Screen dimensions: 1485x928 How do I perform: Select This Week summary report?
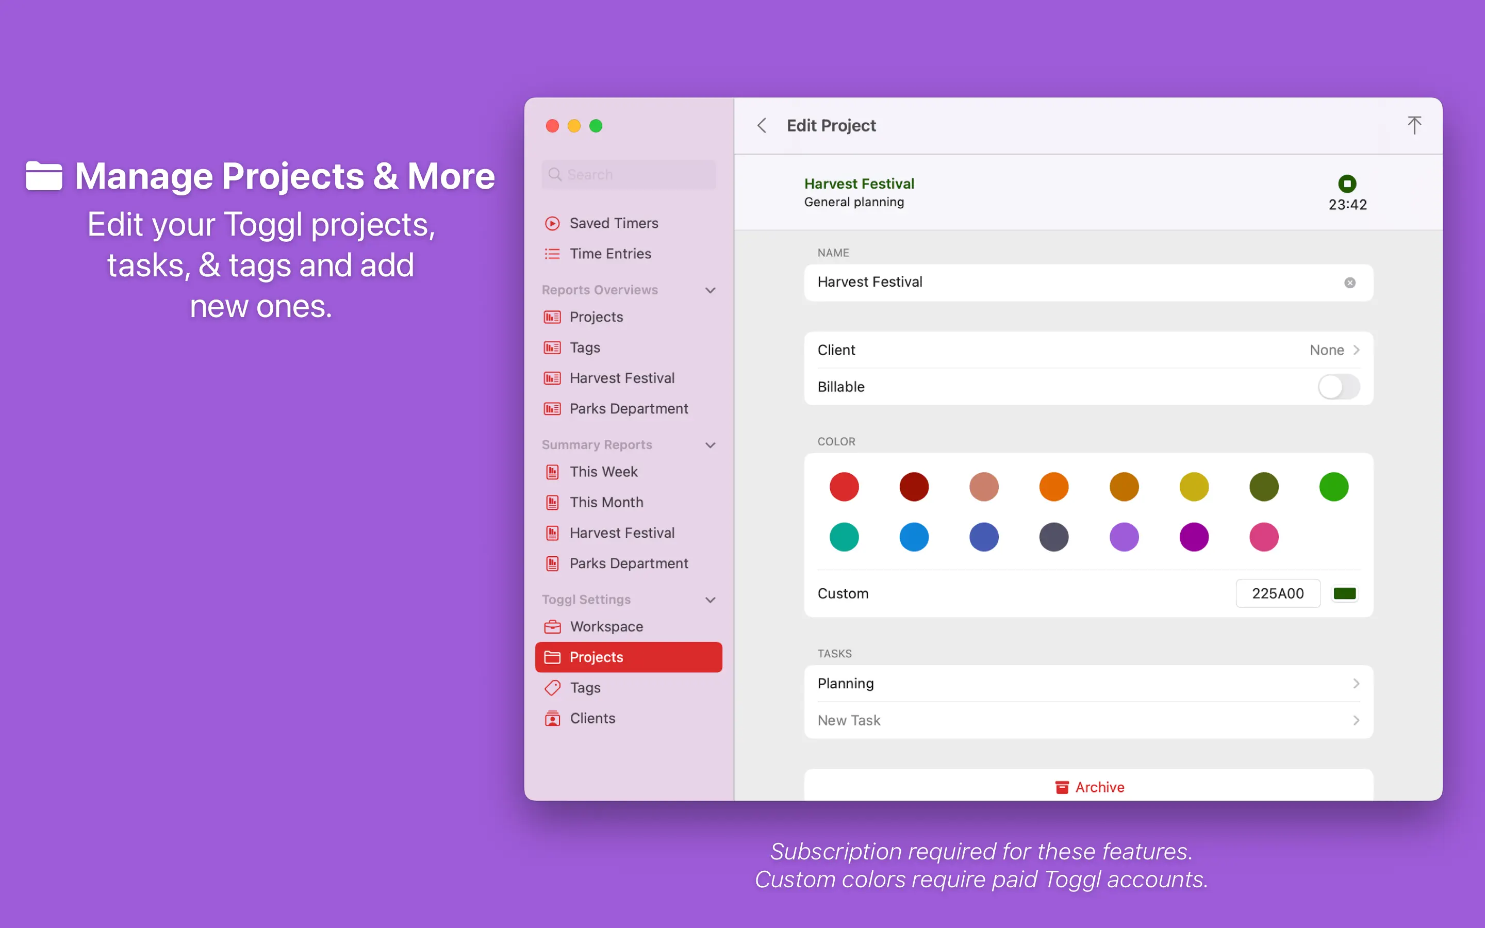point(603,471)
